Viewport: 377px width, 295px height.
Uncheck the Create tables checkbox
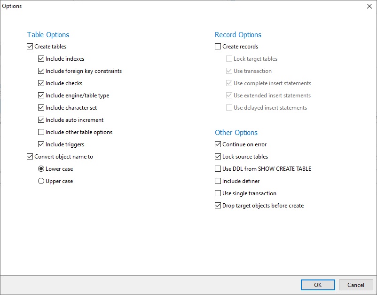[x=31, y=47]
